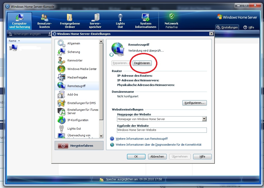Screen dimensions: 264x188
Task: Click scroll up arrow of settings list
Action: click(x=101, y=41)
